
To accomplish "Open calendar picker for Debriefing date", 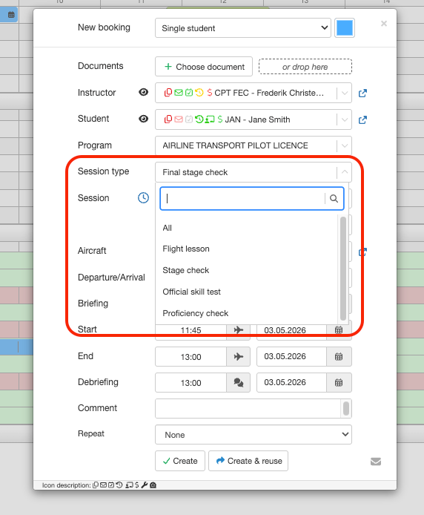I will point(339,383).
